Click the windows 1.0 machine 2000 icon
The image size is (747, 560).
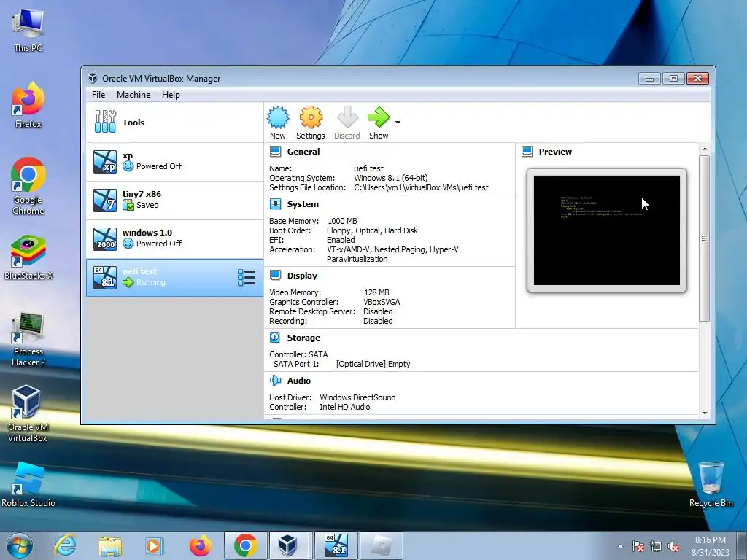[x=105, y=238]
